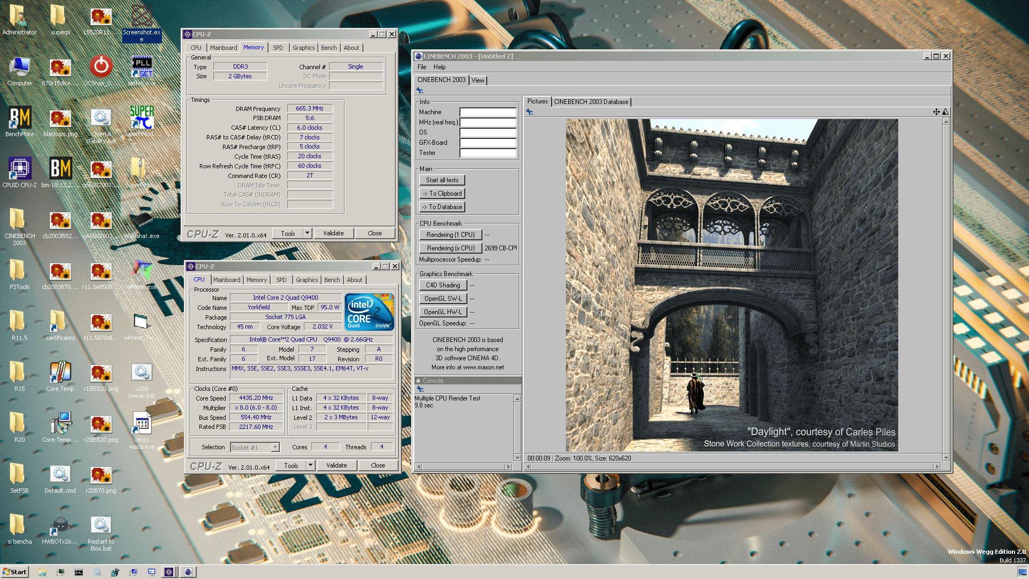
Task: Click Validate in lower CPU-Z window
Action: pos(337,465)
